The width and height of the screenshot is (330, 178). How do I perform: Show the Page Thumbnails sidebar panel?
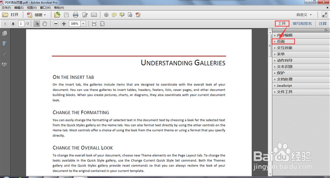tap(5, 33)
